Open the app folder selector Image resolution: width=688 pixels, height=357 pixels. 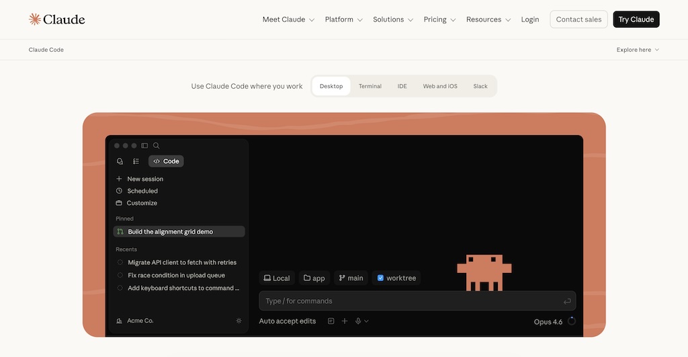click(x=314, y=278)
